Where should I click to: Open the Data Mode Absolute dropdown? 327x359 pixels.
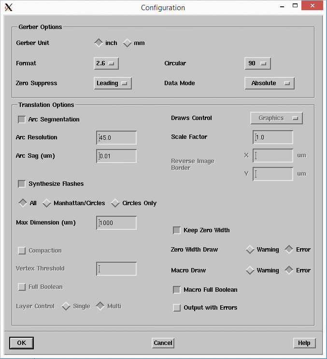(x=270, y=83)
